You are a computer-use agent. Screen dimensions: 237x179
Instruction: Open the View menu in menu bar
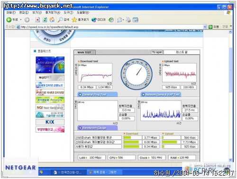coord(37,12)
